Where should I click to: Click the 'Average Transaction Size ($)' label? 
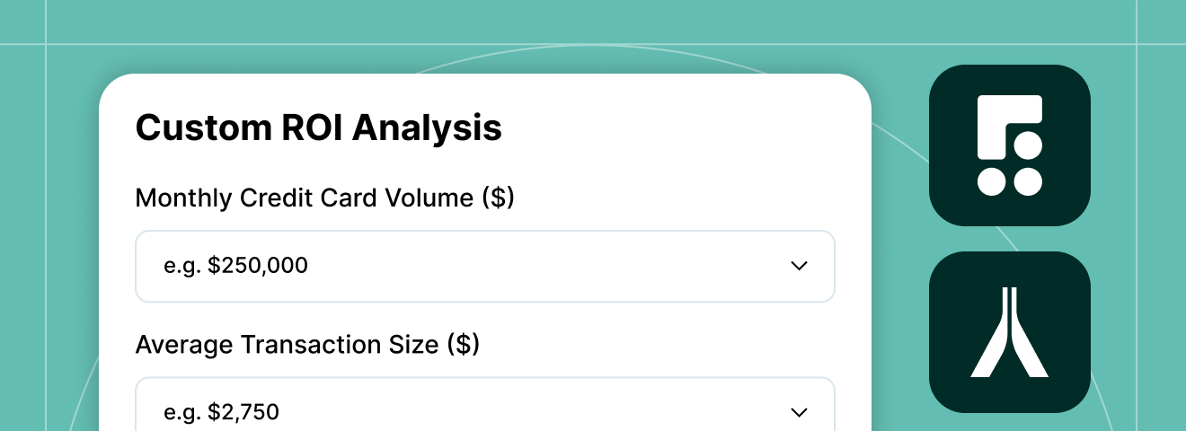coord(307,344)
